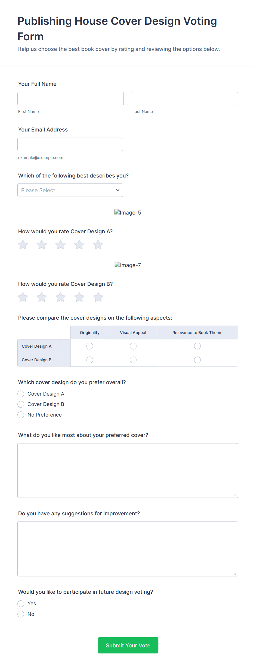Screen dimensions: 253x667
Task: Rate Cover Design A five stars
Action: pyautogui.click(x=98, y=245)
